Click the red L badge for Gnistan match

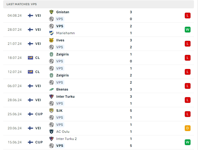188,16
